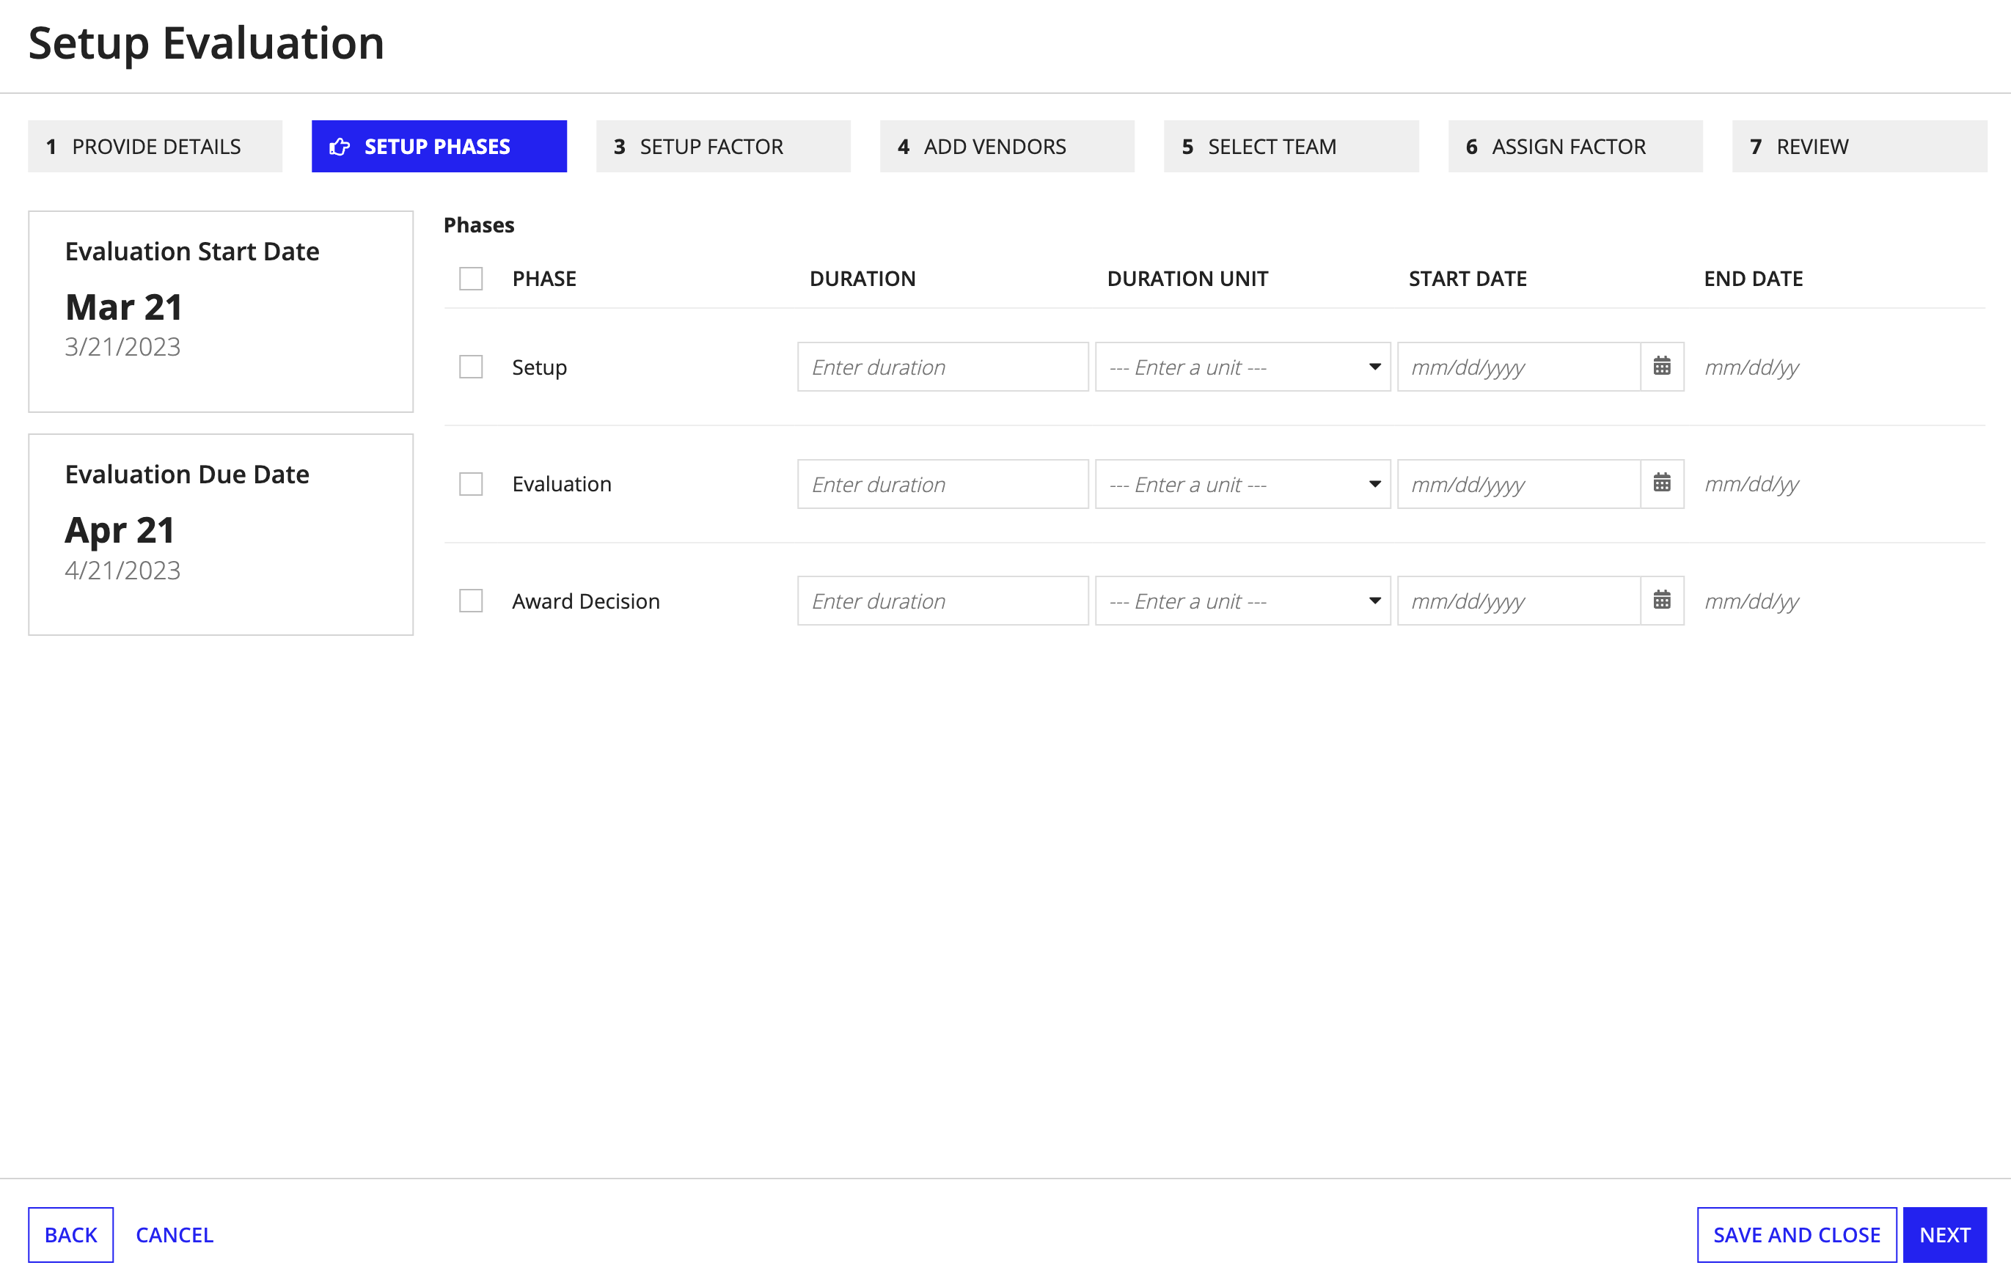2011x1279 pixels.
Task: Open calendar picker for Setup start date
Action: (1662, 367)
